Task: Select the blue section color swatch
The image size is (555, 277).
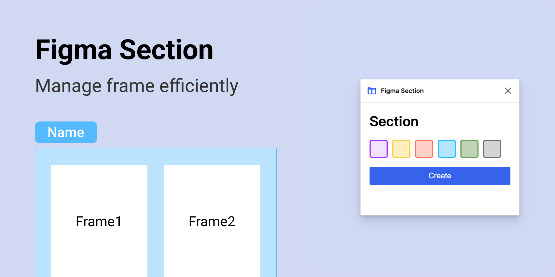Action: click(447, 149)
